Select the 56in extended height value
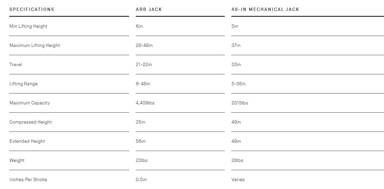The width and height of the screenshot is (384, 189). 141,141
